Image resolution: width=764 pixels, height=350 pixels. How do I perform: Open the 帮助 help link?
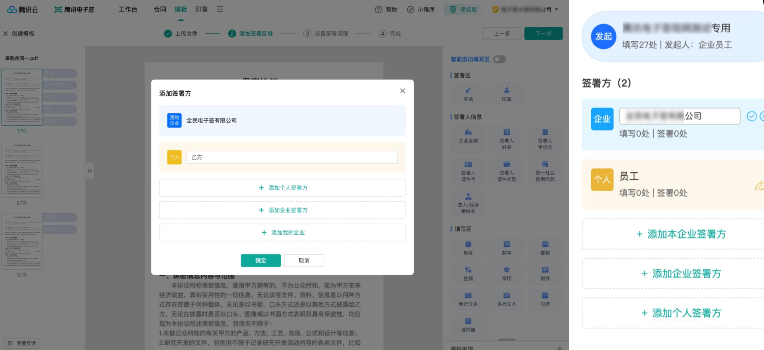pyautogui.click(x=386, y=10)
